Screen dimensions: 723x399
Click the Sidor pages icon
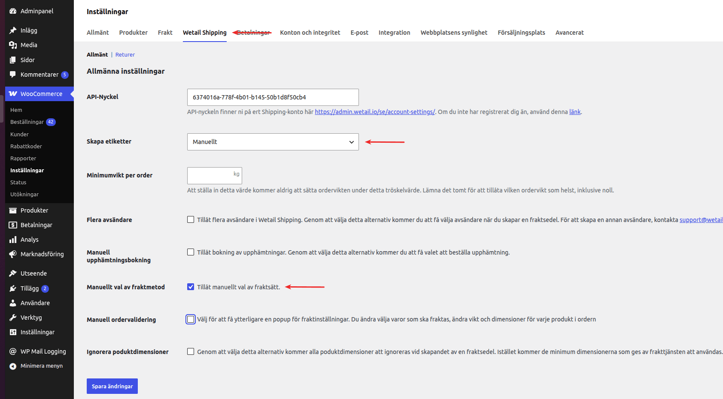coord(13,60)
